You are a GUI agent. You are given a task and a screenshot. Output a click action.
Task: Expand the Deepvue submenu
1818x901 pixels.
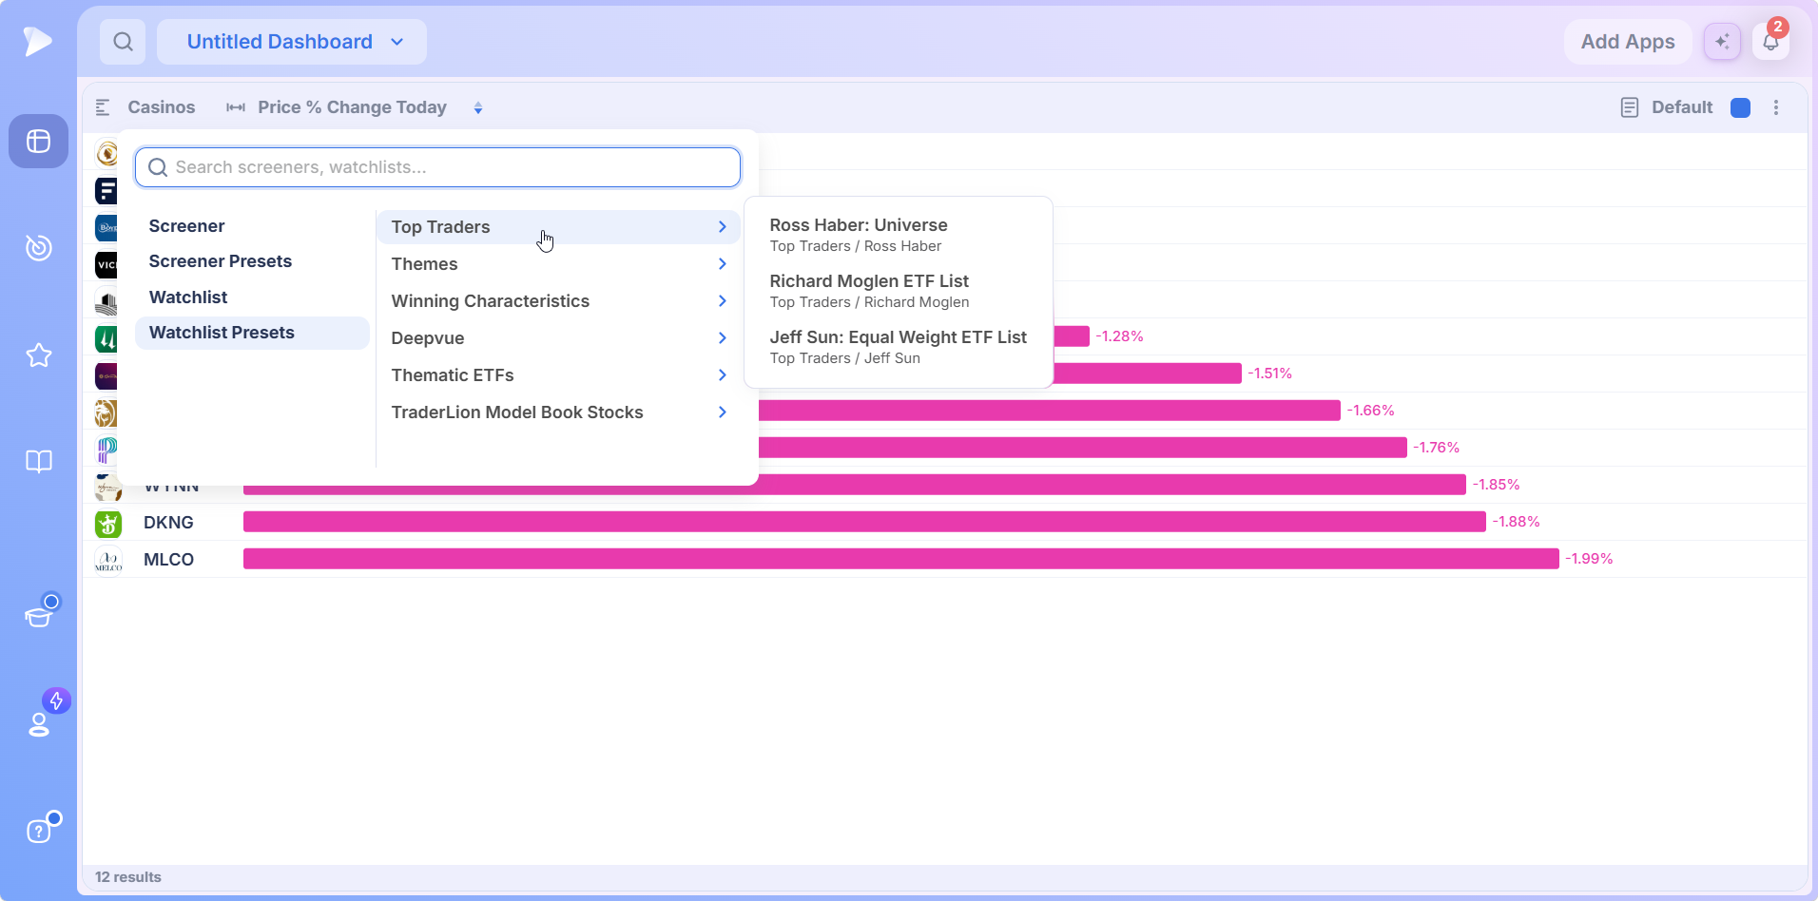tap(558, 338)
